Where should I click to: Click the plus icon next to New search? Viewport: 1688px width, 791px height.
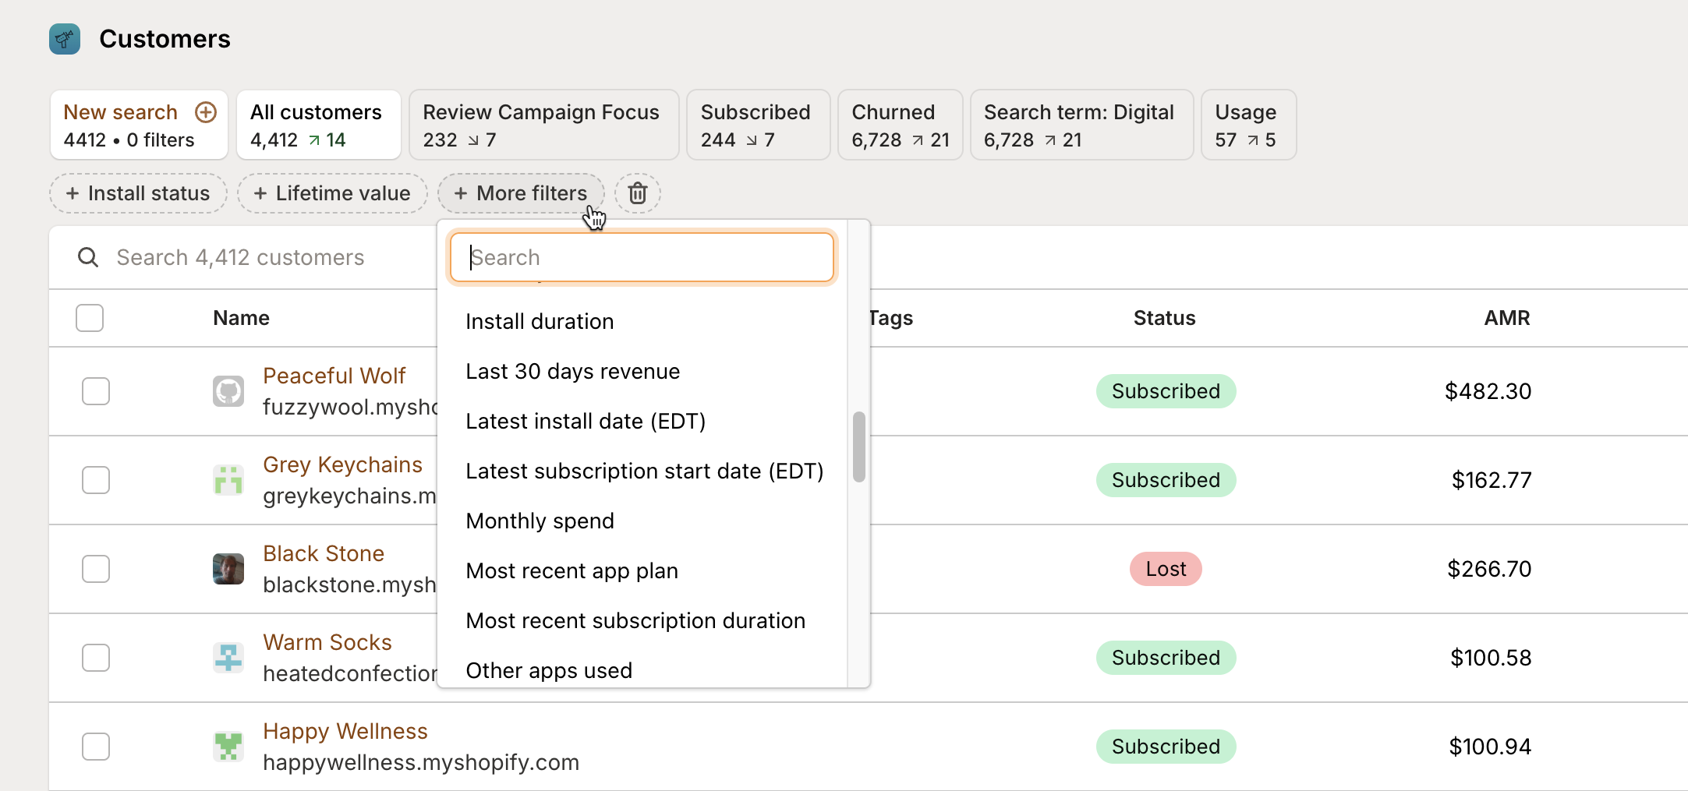pyautogui.click(x=205, y=111)
